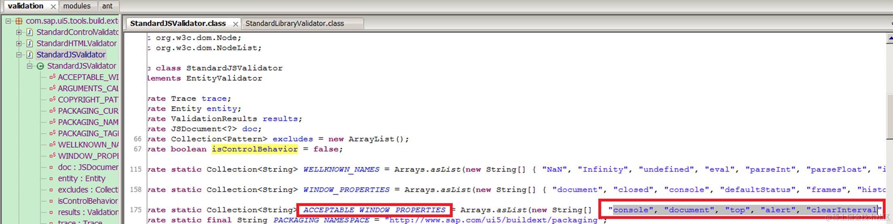Image resolution: width=893 pixels, height=224 pixels.
Task: Click the static field icon of COPYRIGHT_PAT
Action: tap(52, 99)
